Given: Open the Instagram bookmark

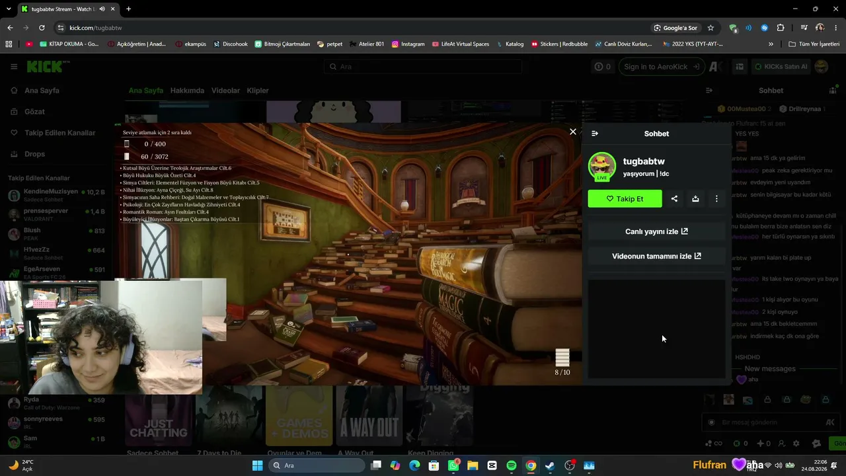Looking at the screenshot, I should (408, 44).
